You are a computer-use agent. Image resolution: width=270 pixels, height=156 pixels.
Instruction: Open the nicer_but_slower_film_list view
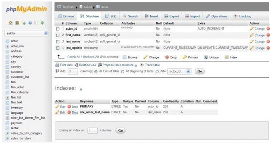28,118
